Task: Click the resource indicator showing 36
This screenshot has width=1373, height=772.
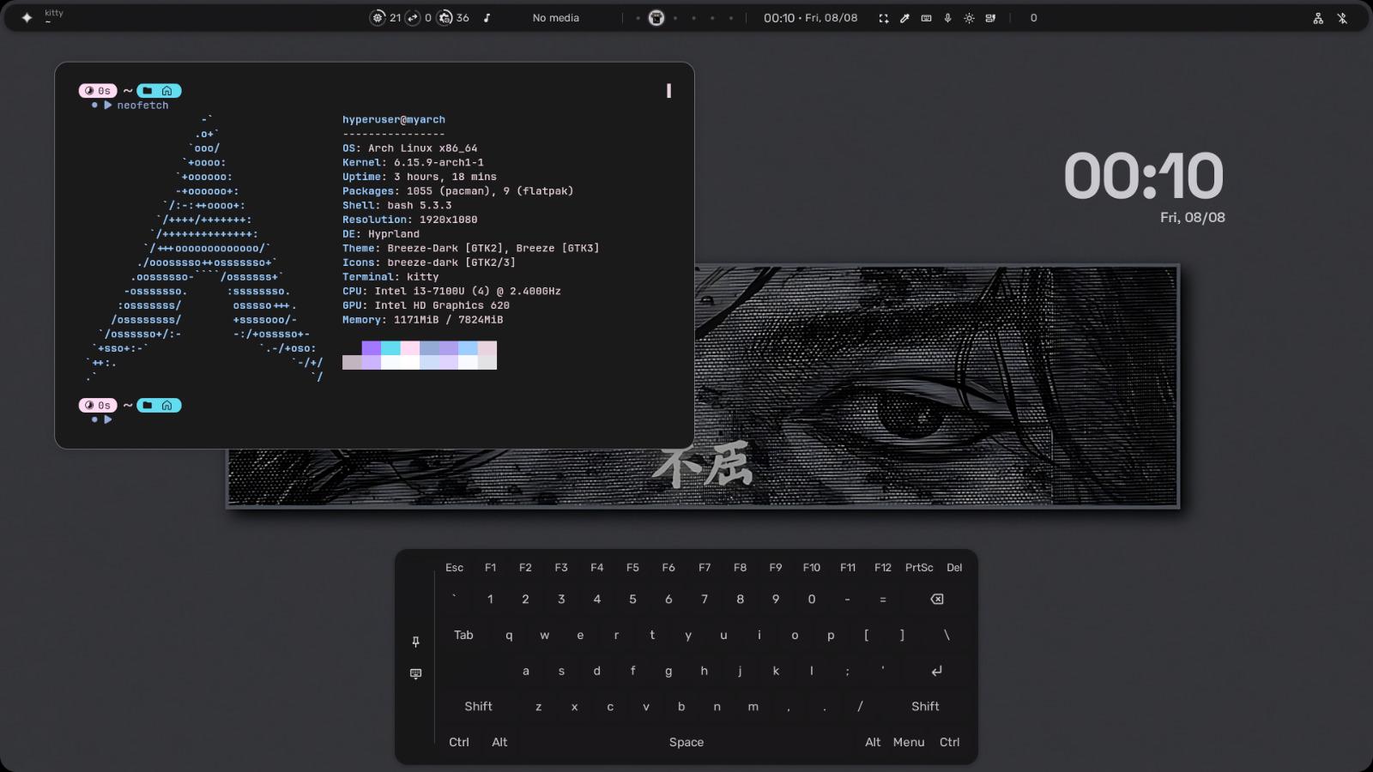Action: coord(453,17)
